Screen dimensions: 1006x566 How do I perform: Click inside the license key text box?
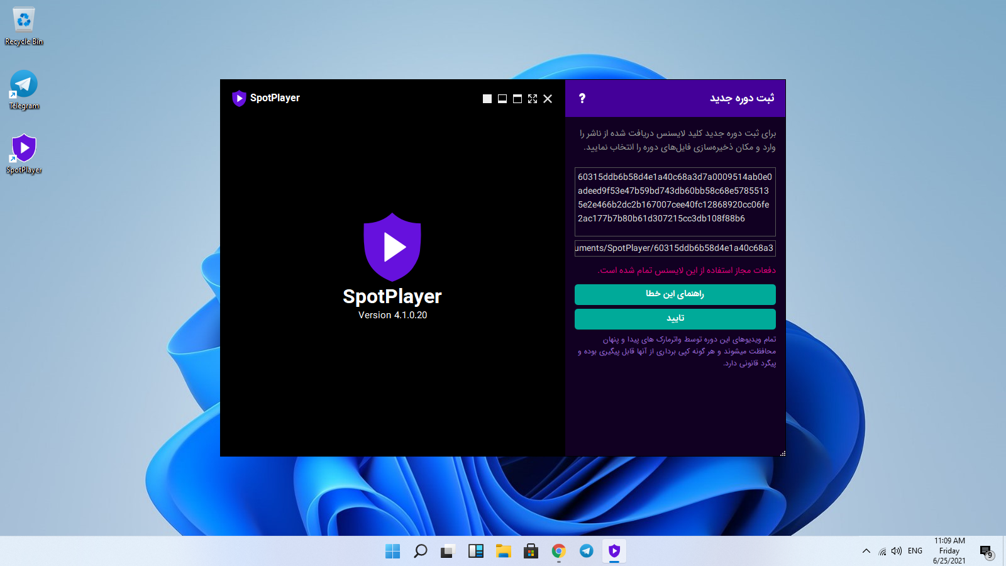click(x=675, y=201)
